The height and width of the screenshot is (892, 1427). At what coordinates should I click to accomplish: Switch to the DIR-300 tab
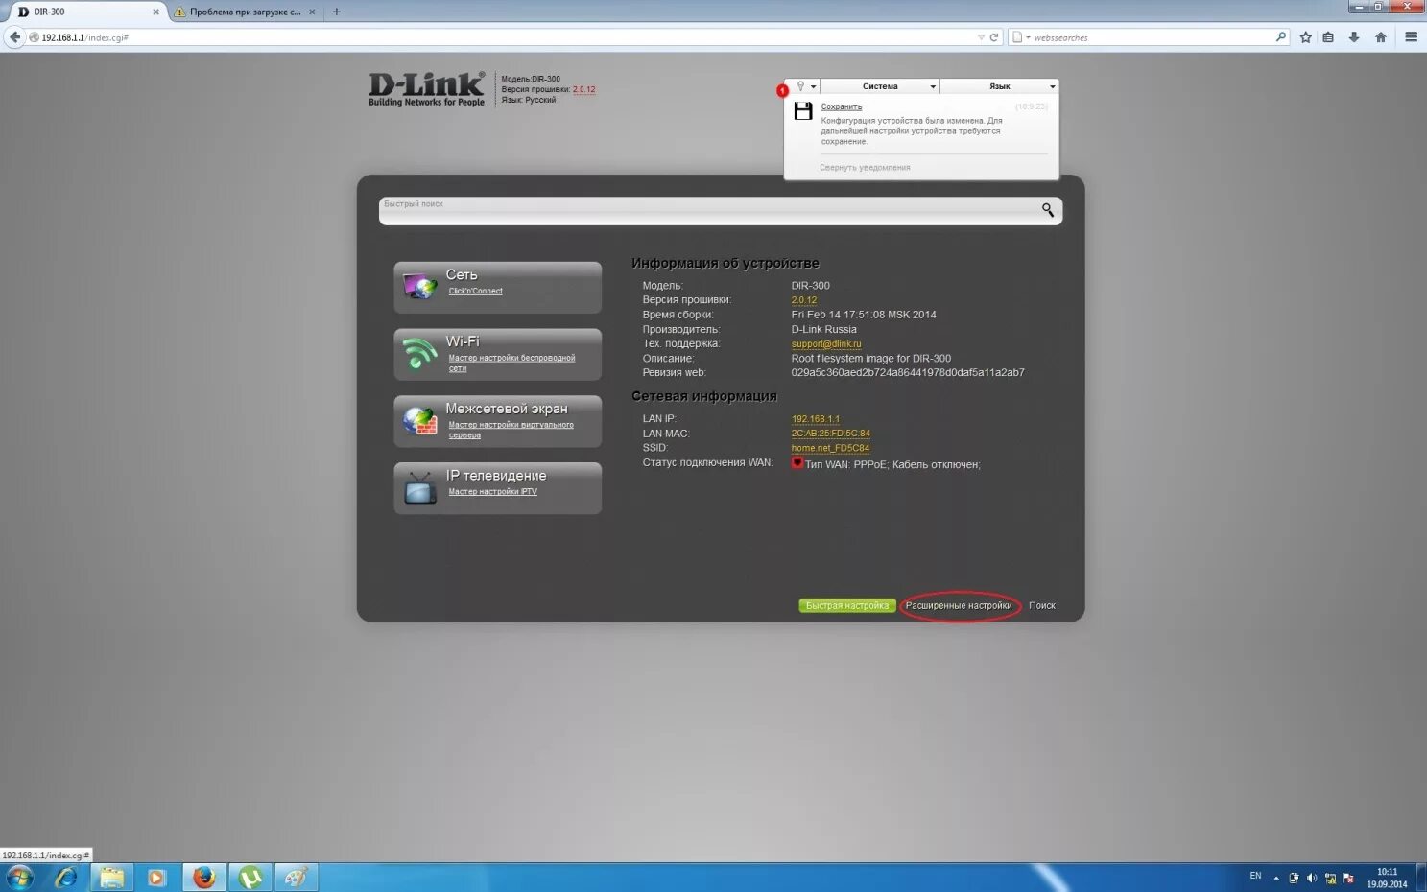(84, 12)
